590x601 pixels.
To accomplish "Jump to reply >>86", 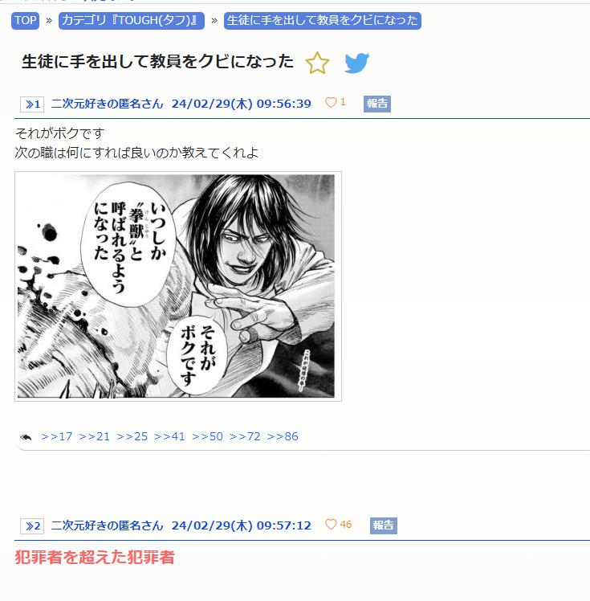I will point(283,436).
